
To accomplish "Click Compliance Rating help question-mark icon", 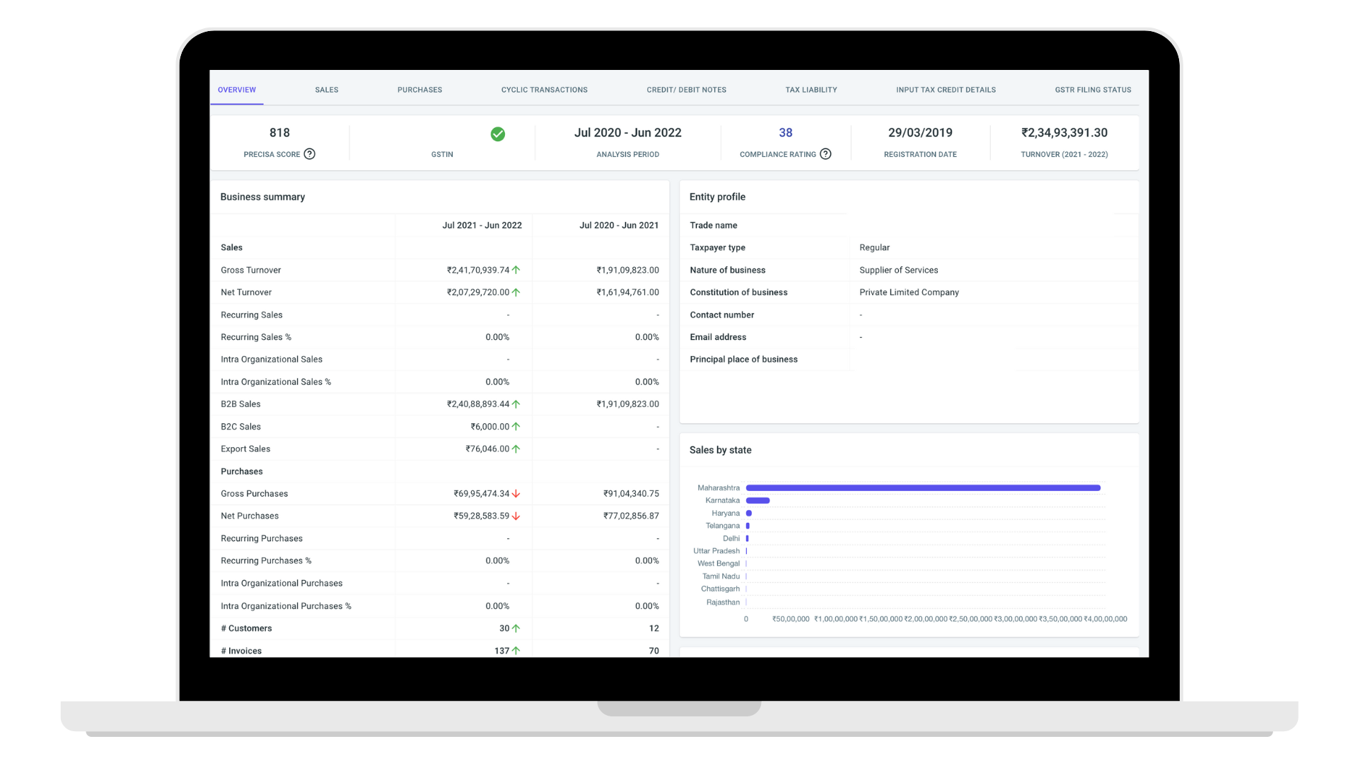I will coord(825,154).
